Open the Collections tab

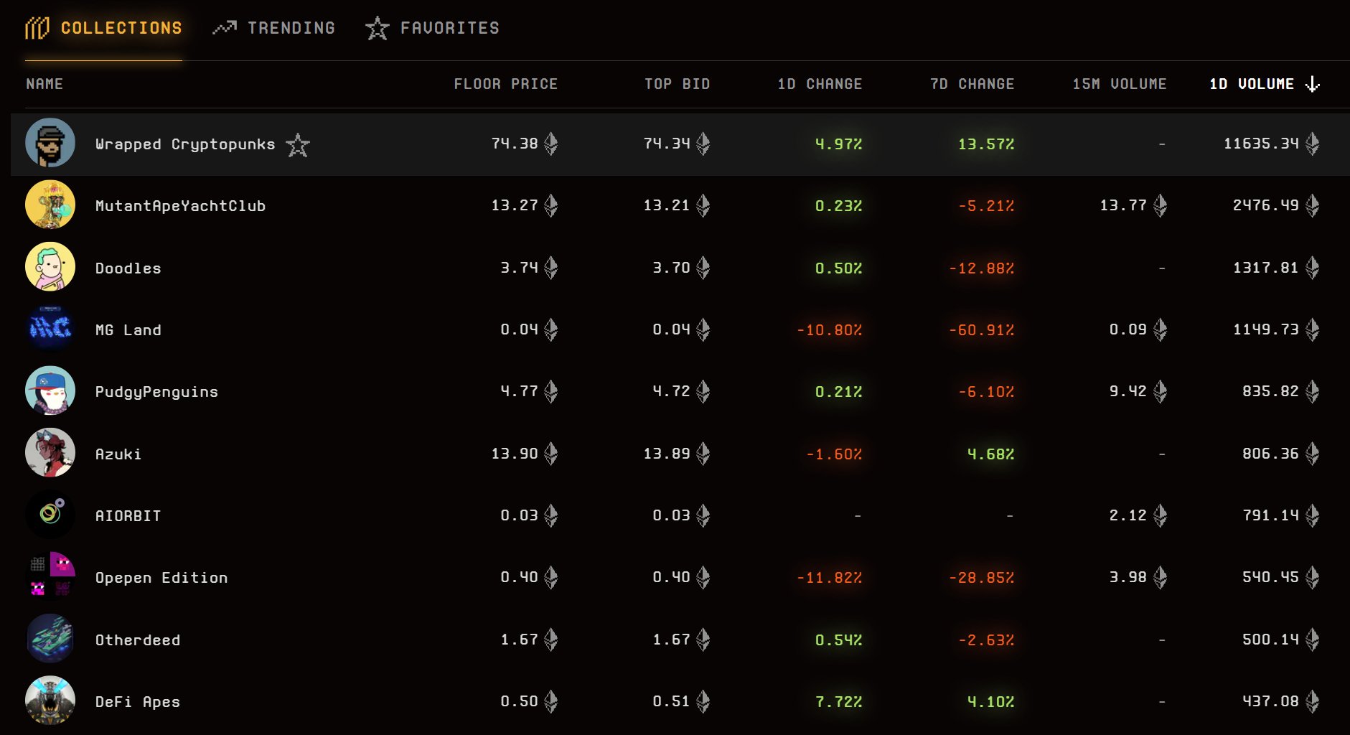[x=103, y=28]
